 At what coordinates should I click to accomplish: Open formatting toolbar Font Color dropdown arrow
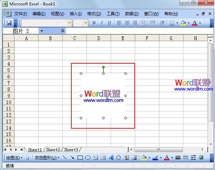(200, 23)
